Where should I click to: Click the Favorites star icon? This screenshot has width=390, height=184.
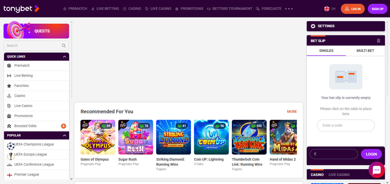coord(9,86)
